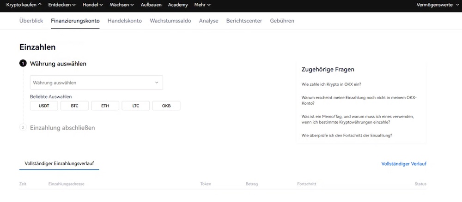462x202 pixels.
Task: Open 'Wie zahle ich Krypto in OKX ein?'
Action: pos(331,84)
